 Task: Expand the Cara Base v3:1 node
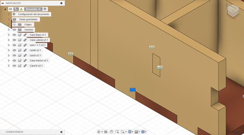pyautogui.click(x=9, y=35)
